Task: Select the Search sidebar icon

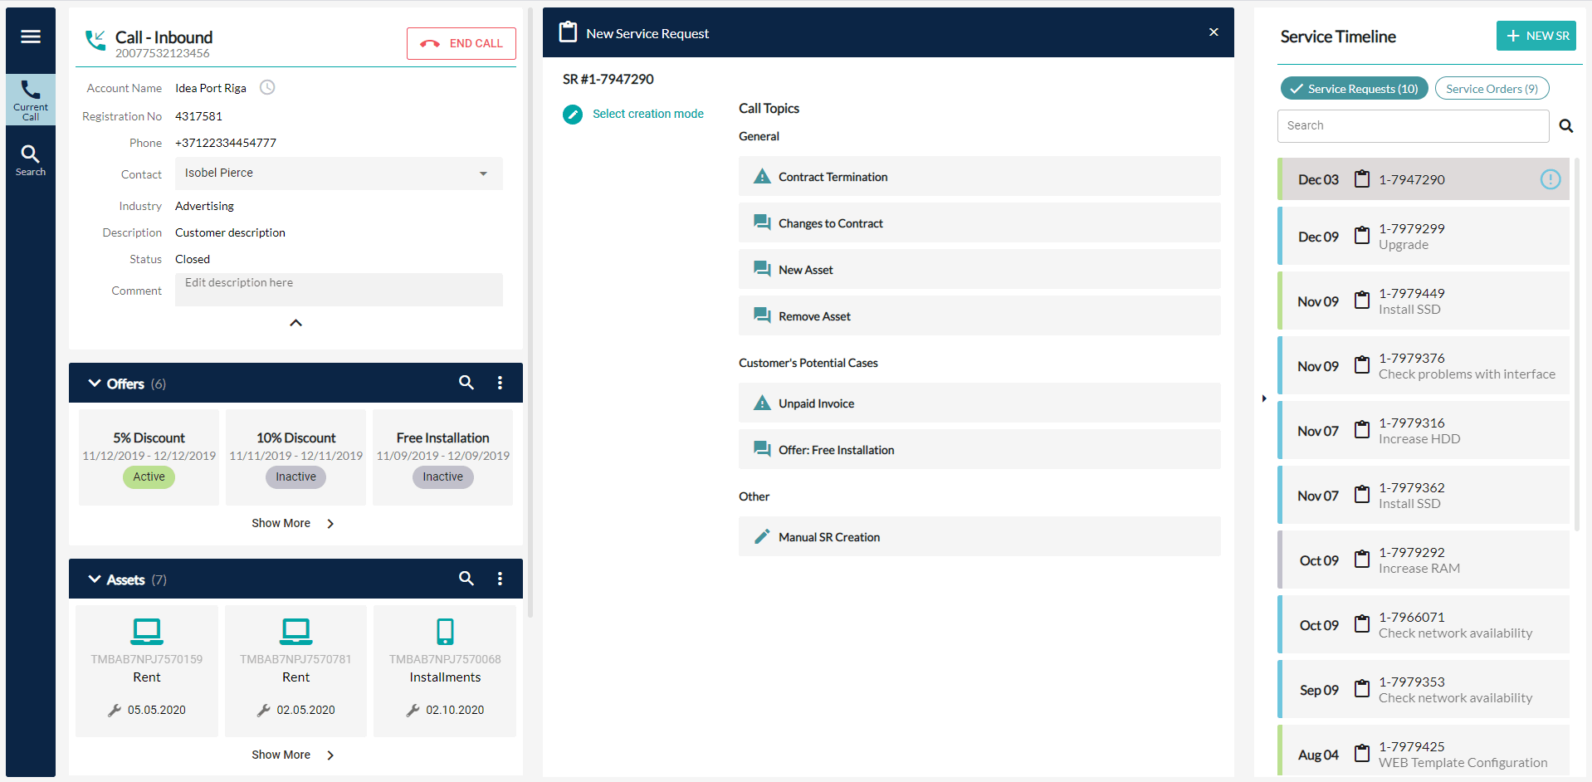Action: coord(30,158)
